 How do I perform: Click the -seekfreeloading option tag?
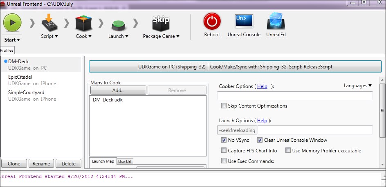237,130
